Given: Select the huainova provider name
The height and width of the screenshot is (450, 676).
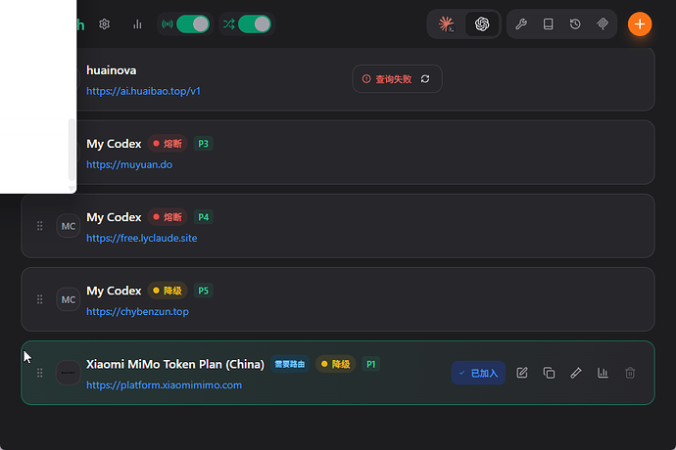Looking at the screenshot, I should pyautogui.click(x=112, y=70).
